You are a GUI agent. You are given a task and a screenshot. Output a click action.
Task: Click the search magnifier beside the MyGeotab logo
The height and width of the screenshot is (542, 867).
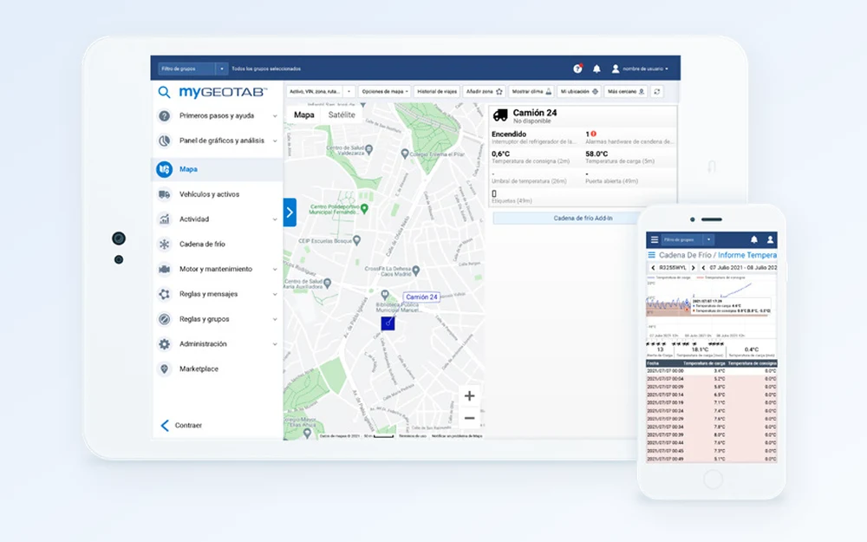(x=164, y=92)
